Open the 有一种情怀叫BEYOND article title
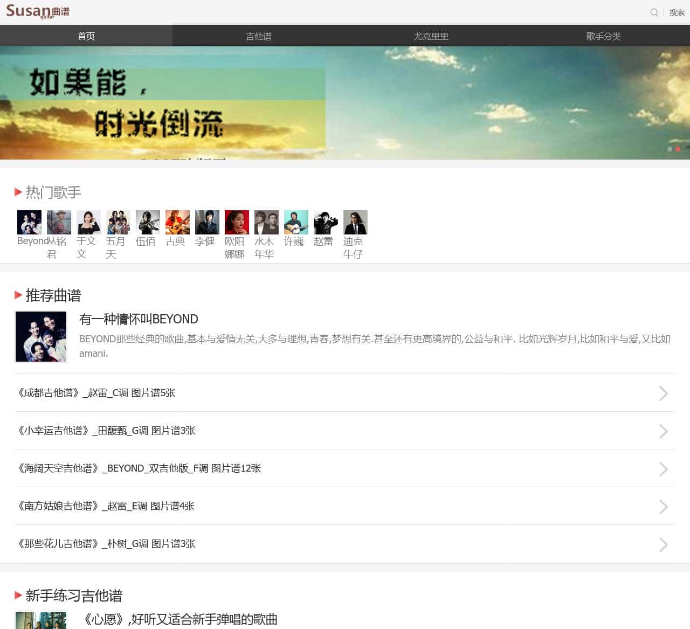 coord(139,319)
